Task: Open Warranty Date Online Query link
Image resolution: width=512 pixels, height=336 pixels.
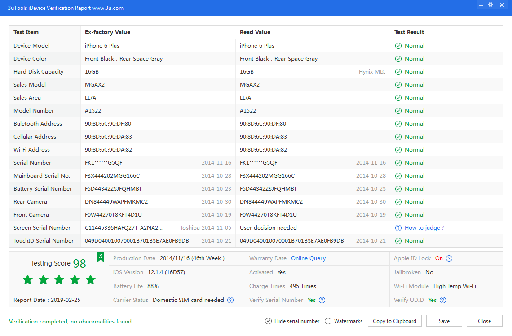Action: 308,258
